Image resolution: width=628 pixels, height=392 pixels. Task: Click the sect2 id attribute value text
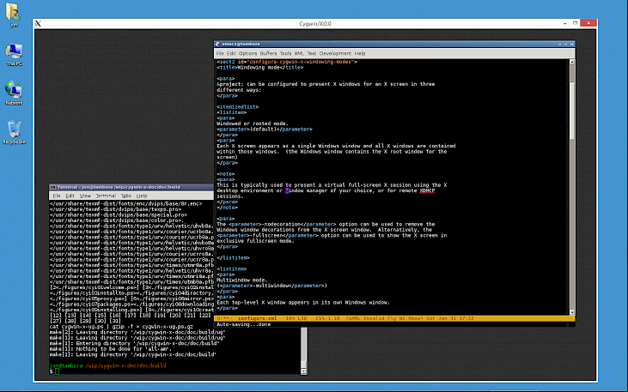301,62
